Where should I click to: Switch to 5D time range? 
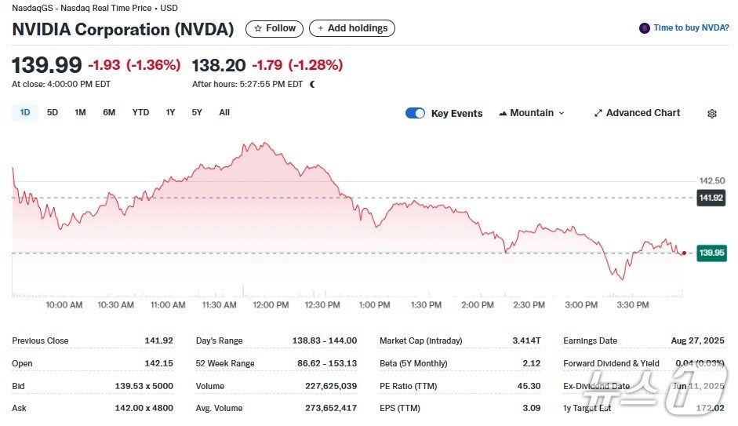[x=53, y=112]
